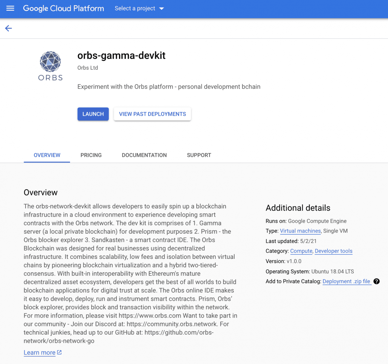Click the help icon beside Deployment .zip file
Image resolution: width=388 pixels, height=364 pixels.
pos(376,281)
